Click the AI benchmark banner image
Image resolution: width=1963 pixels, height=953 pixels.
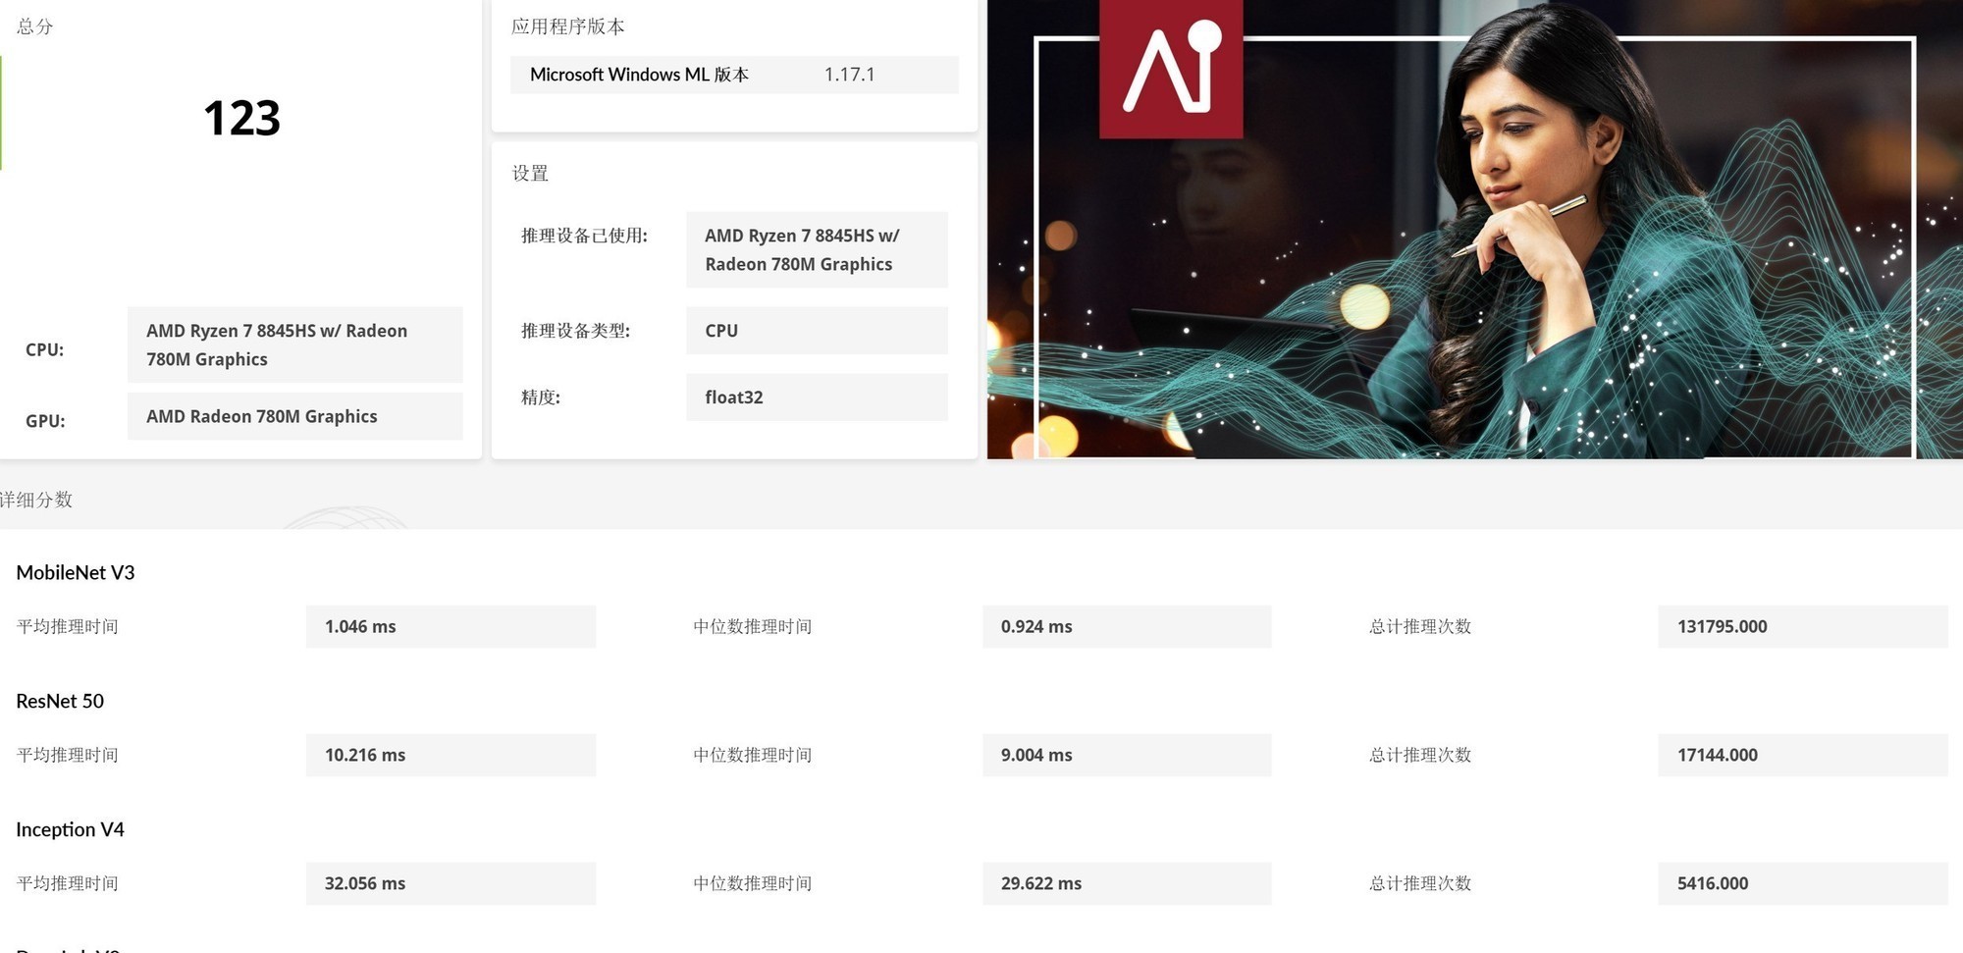(1474, 230)
